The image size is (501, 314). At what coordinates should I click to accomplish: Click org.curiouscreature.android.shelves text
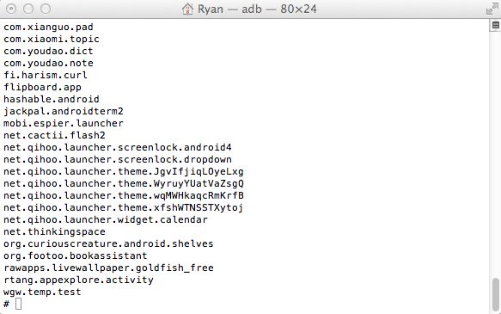(108, 243)
